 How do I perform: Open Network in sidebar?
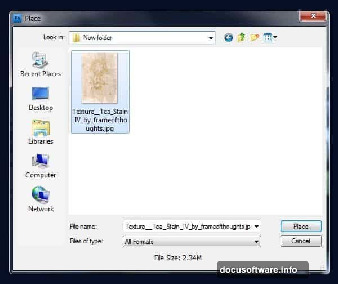41,199
